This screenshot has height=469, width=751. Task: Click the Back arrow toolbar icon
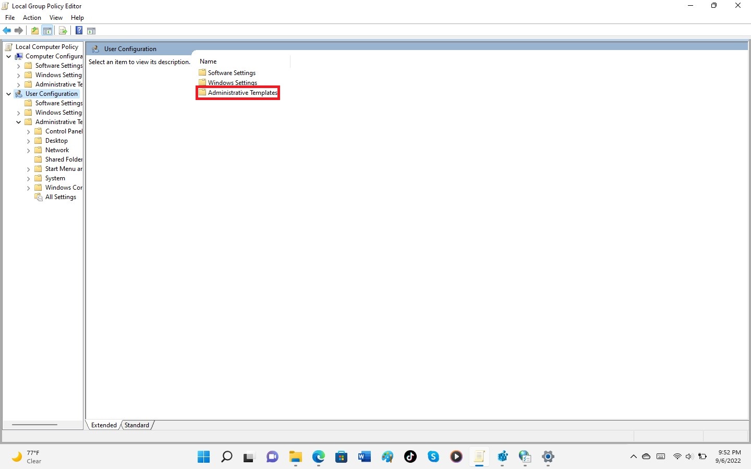[x=7, y=31]
